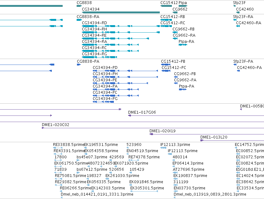Select EST IP12113.5prime
Image resolution: width=264 pixels, height=199 pixels.
click(x=182, y=151)
